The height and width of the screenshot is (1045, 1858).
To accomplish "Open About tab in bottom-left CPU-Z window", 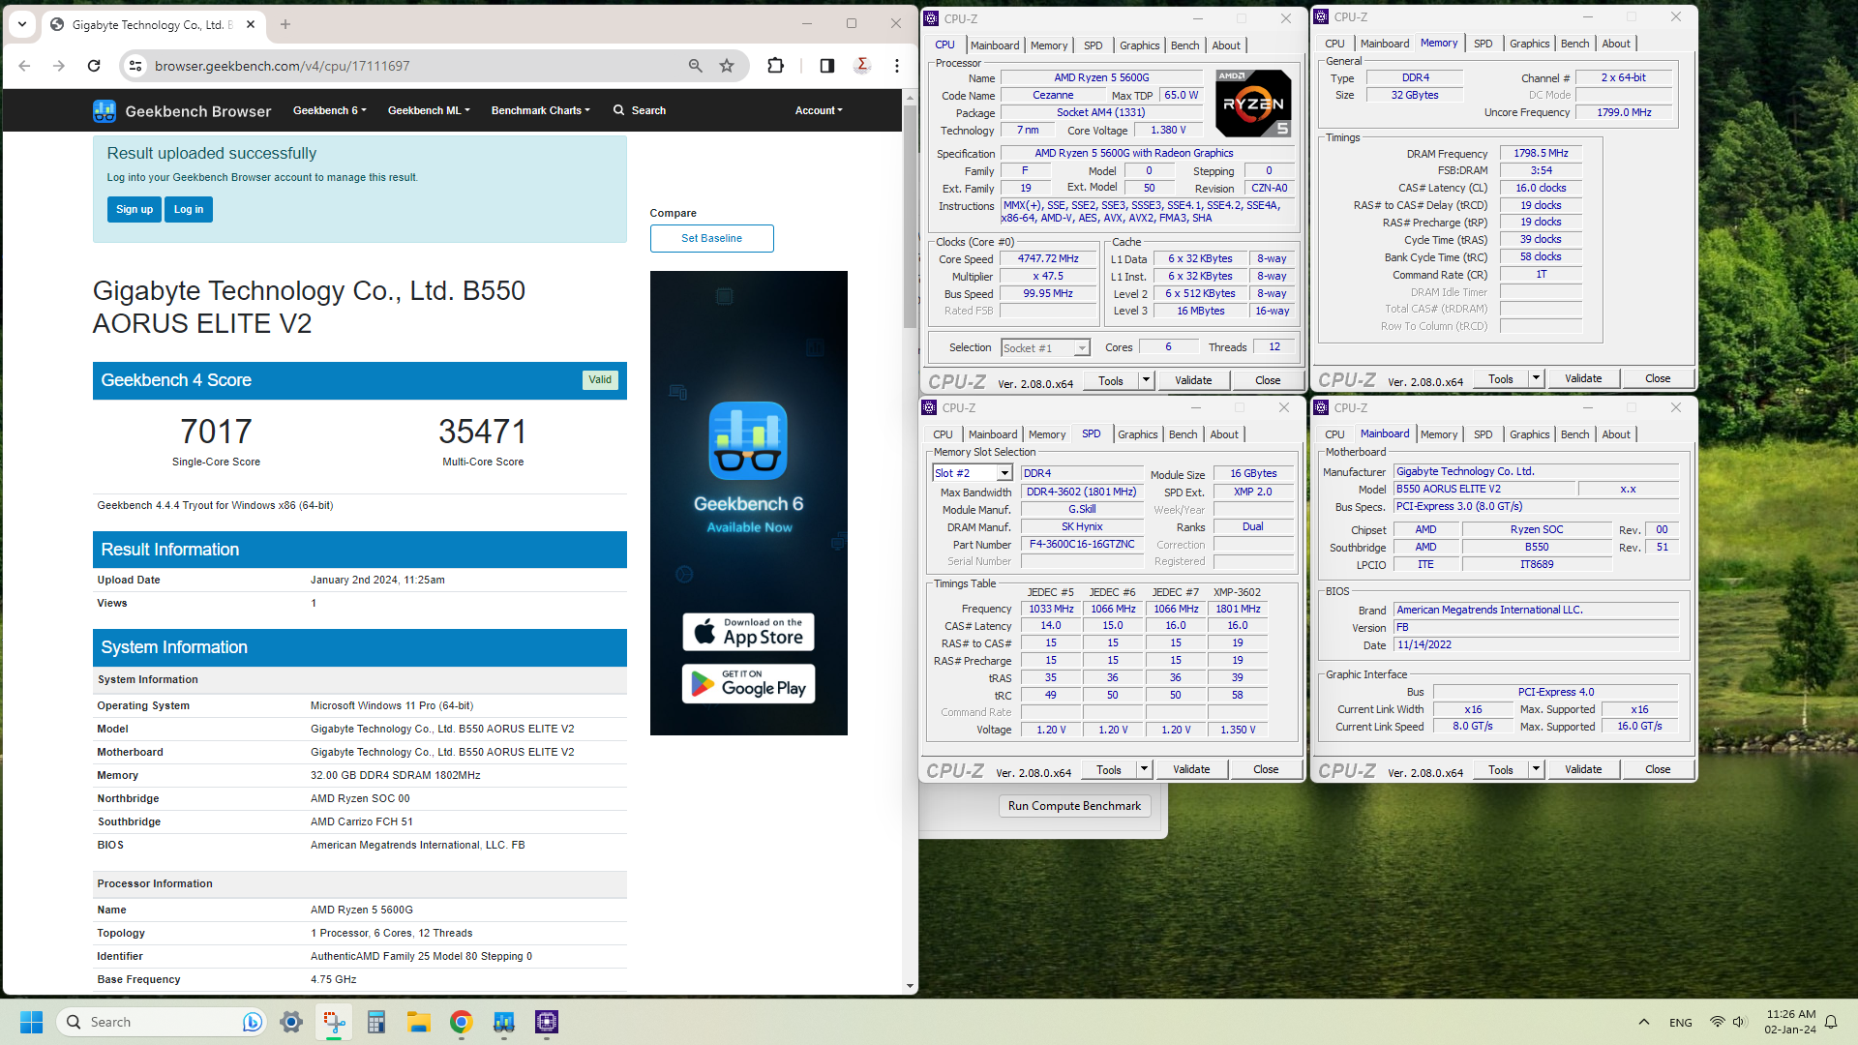I will (x=1224, y=434).
